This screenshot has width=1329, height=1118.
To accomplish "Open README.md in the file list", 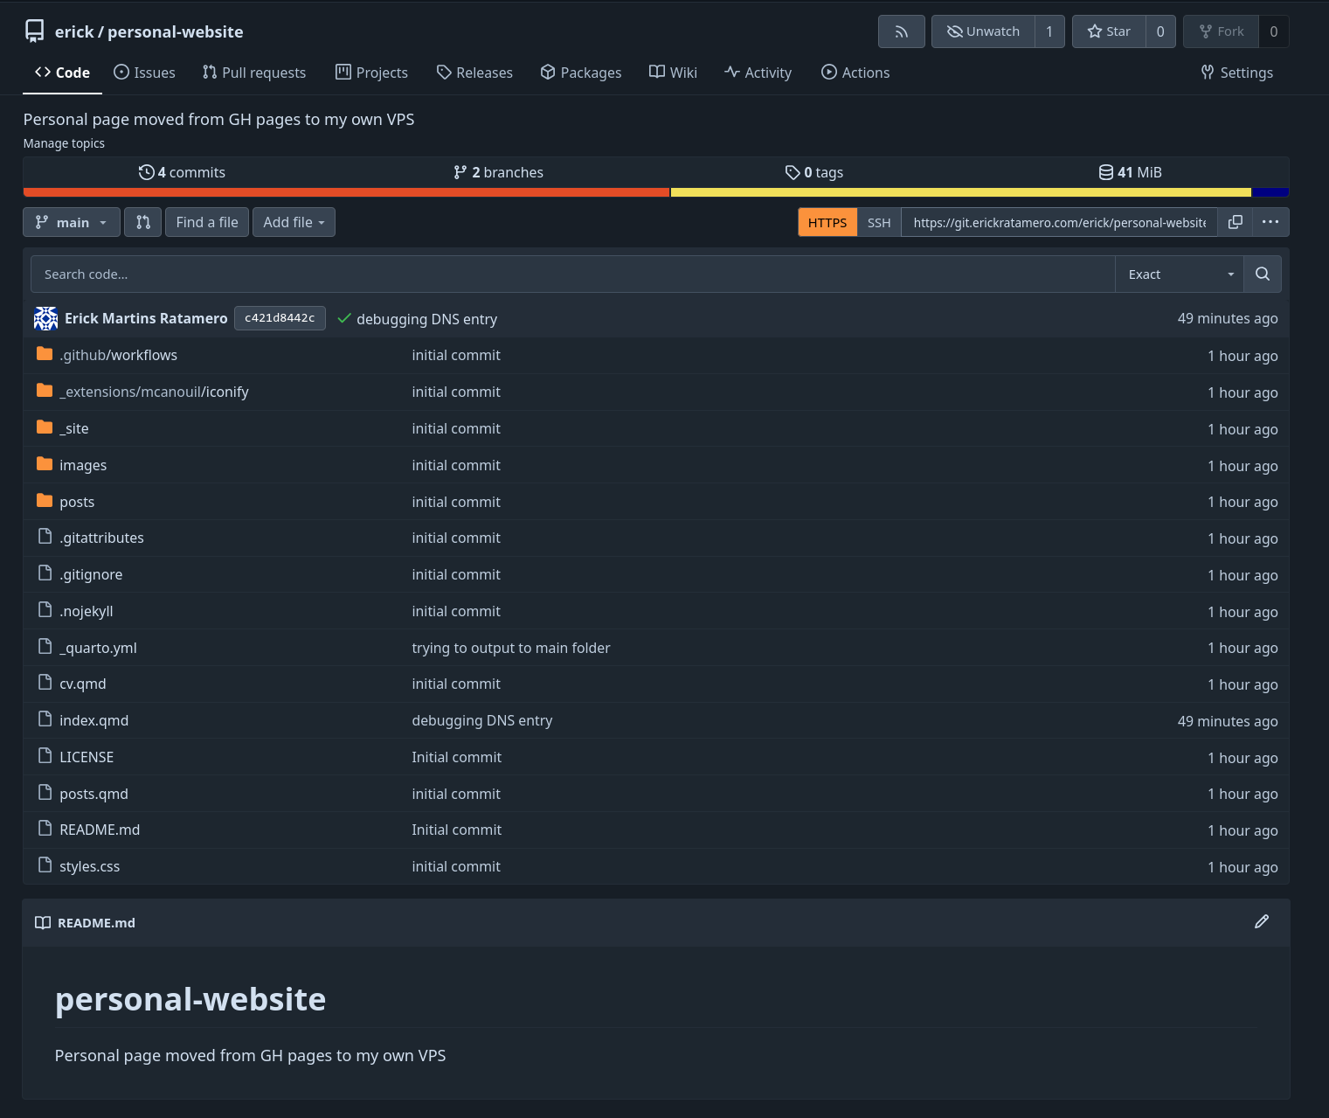I will click(100, 830).
